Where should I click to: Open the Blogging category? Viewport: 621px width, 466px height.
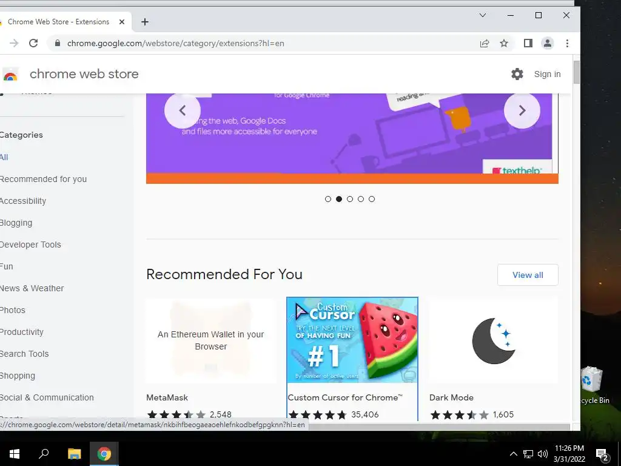point(16,223)
